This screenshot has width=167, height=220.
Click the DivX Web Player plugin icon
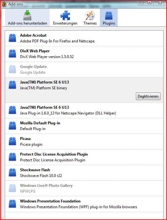(x=12, y=54)
